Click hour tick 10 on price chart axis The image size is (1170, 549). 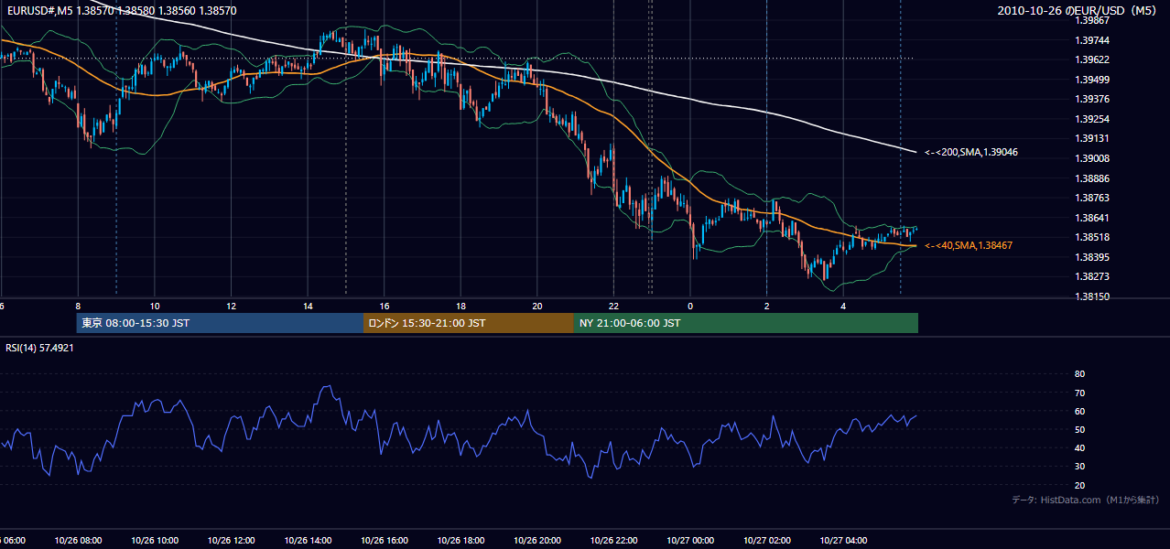point(155,307)
